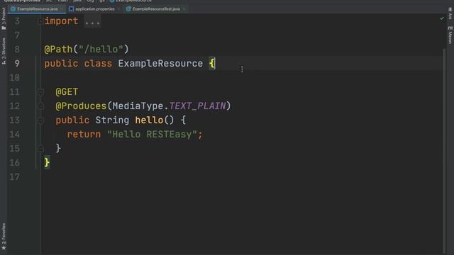The image size is (454, 255).
Task: Click line number 9 in gutter
Action: click(x=17, y=63)
